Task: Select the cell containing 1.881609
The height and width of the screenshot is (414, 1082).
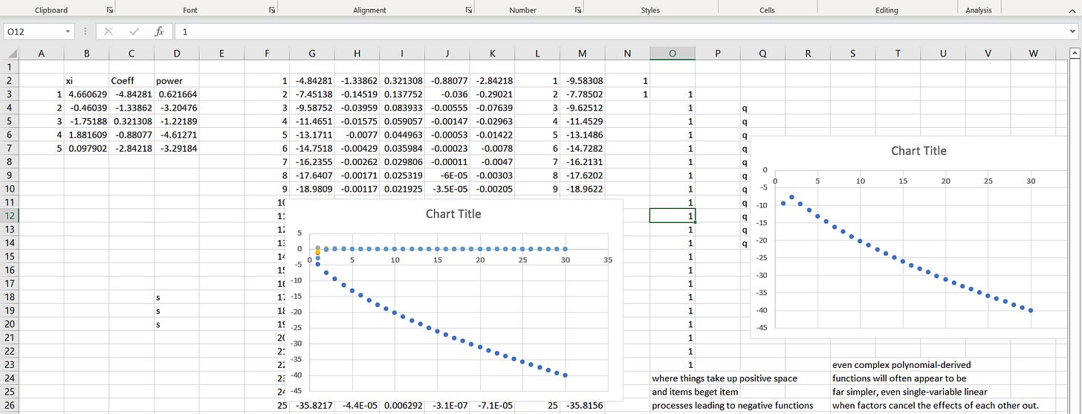Action: [86, 135]
